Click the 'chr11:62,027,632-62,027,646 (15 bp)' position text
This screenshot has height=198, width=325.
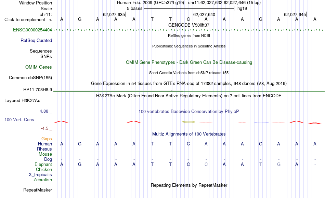coord(224,3)
